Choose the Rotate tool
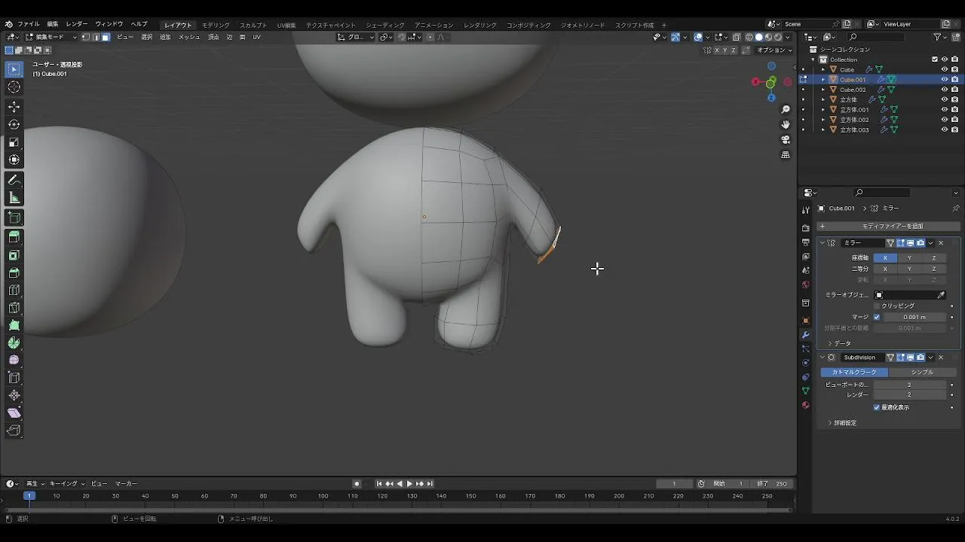Screen dimensions: 965x542 tap(14, 124)
